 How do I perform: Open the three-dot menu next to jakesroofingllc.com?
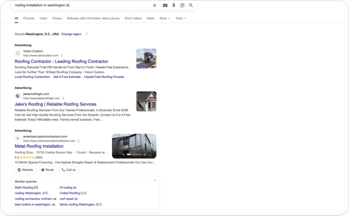(x=63, y=98)
